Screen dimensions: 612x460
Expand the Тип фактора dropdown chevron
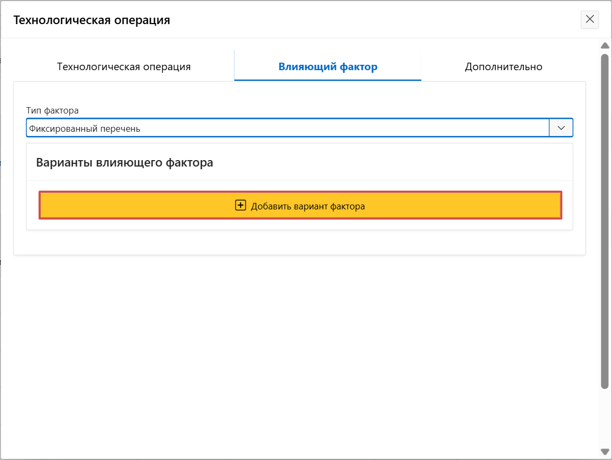point(561,128)
